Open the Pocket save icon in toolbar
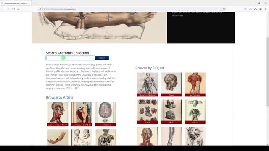This screenshot has width=269, height=151. (245, 9)
